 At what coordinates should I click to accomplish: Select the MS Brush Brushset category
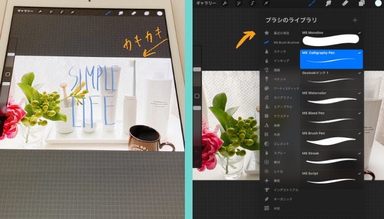pos(281,42)
